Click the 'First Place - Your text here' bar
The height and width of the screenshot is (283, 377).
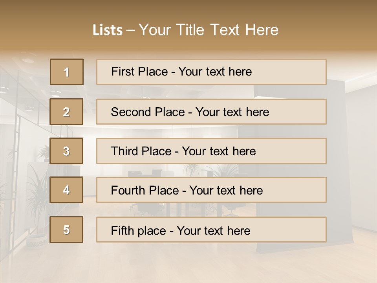pos(211,72)
